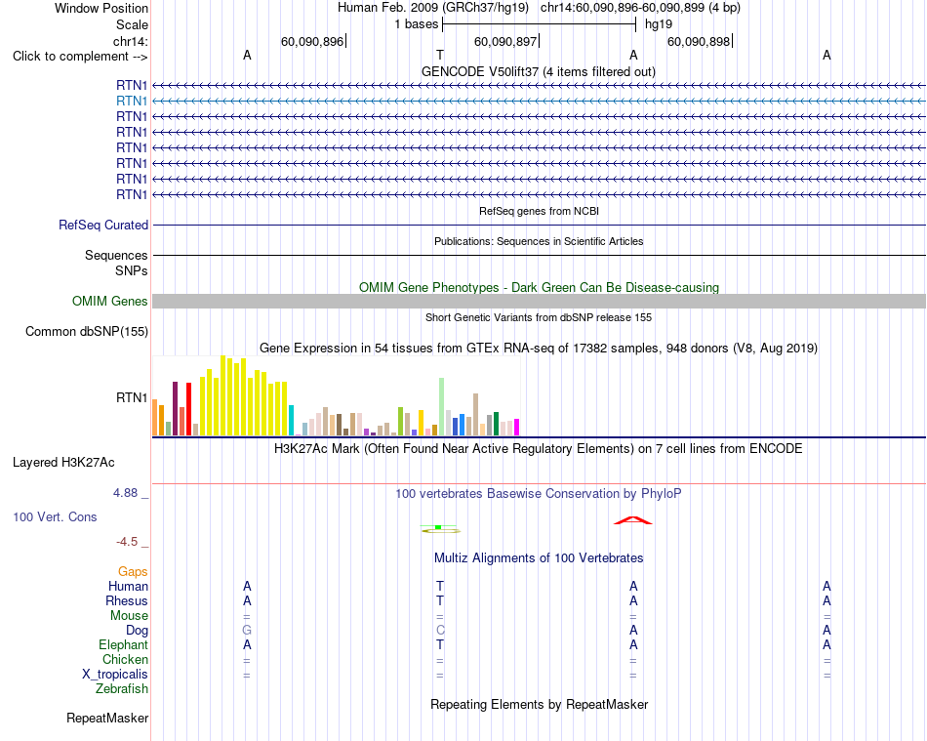Image resolution: width=927 pixels, height=741 pixels.
Task: Click the RTN1 label beside the GTEx bar chart
Action: pyautogui.click(x=132, y=398)
